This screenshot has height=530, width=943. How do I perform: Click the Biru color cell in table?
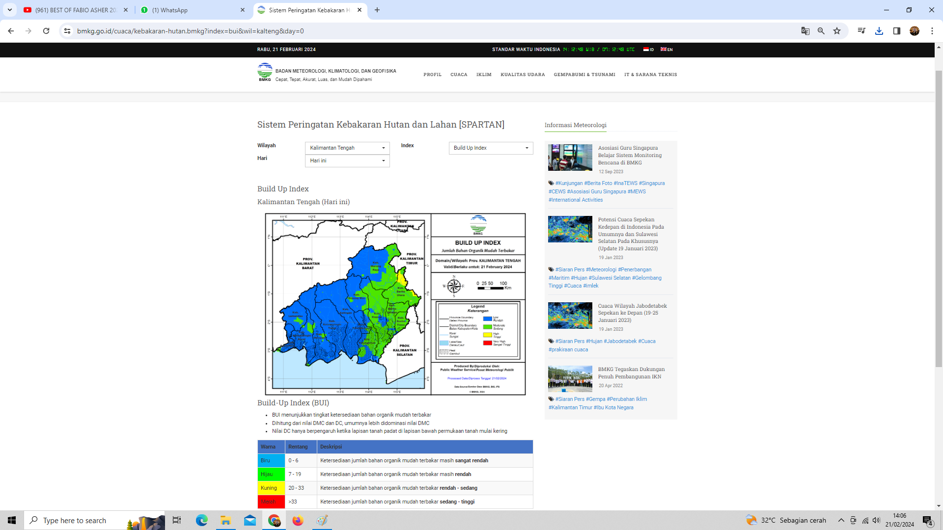(x=271, y=460)
